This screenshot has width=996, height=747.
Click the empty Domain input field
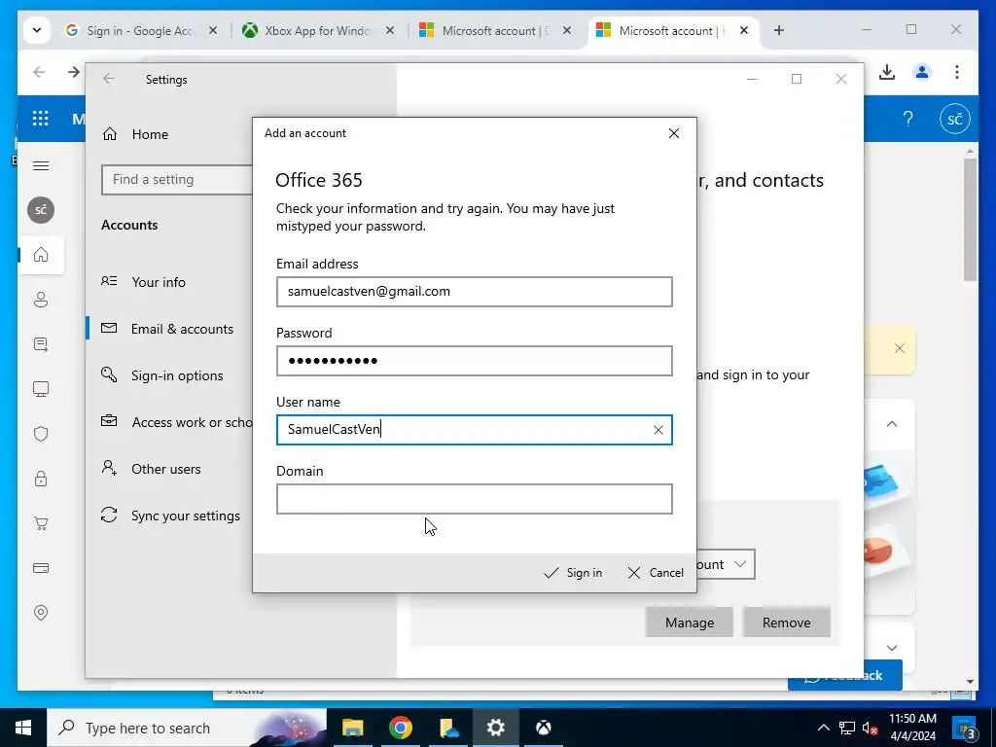(x=475, y=499)
